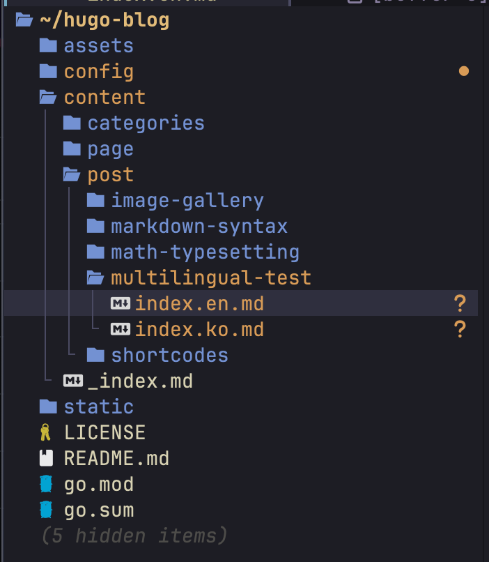Screen dimensions: 489x562
Task: Click the key icon next to LICENSE
Action: (x=47, y=432)
